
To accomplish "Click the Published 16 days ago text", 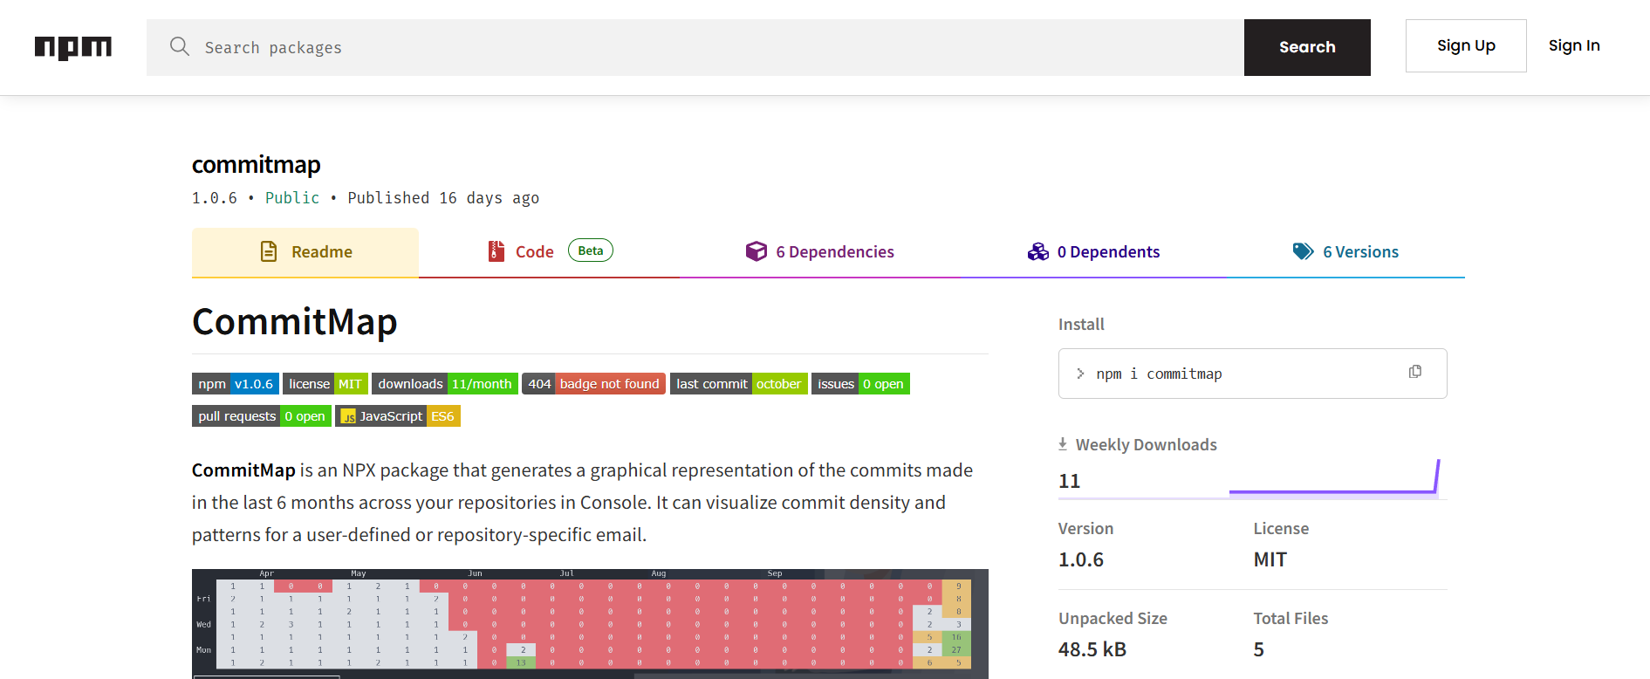I will point(443,198).
